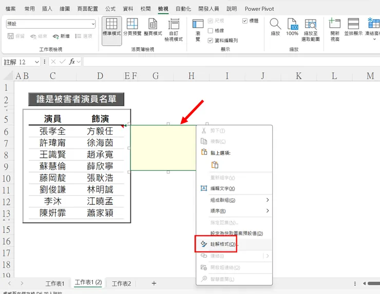The height and width of the screenshot is (294, 380).
Task: Click the paste option icon under 貼上選項
Action: coord(215,165)
